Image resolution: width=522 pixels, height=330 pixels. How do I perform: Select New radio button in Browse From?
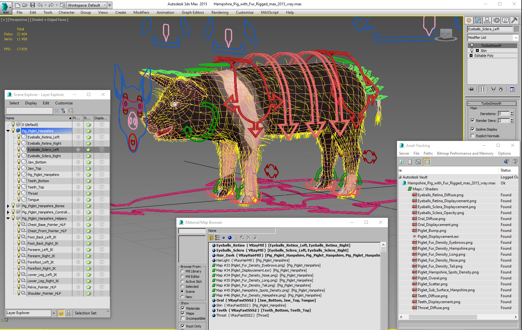click(182, 297)
